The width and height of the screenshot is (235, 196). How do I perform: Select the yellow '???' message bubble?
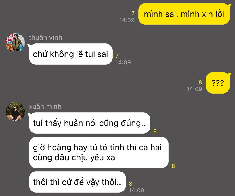[x=218, y=83]
